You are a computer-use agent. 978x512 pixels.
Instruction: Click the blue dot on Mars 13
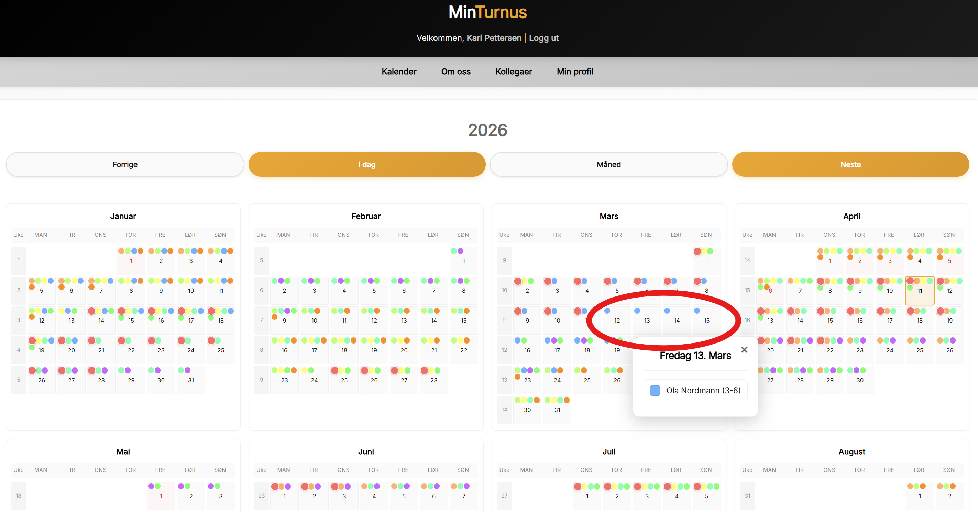pos(637,311)
